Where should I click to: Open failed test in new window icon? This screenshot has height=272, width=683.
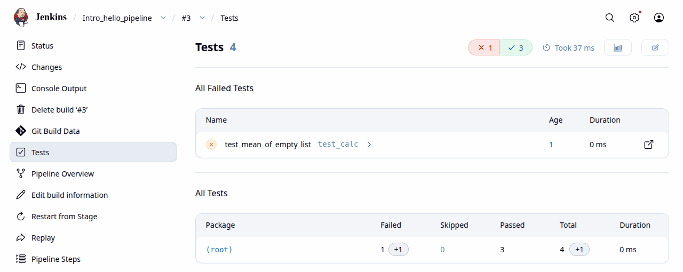point(649,145)
